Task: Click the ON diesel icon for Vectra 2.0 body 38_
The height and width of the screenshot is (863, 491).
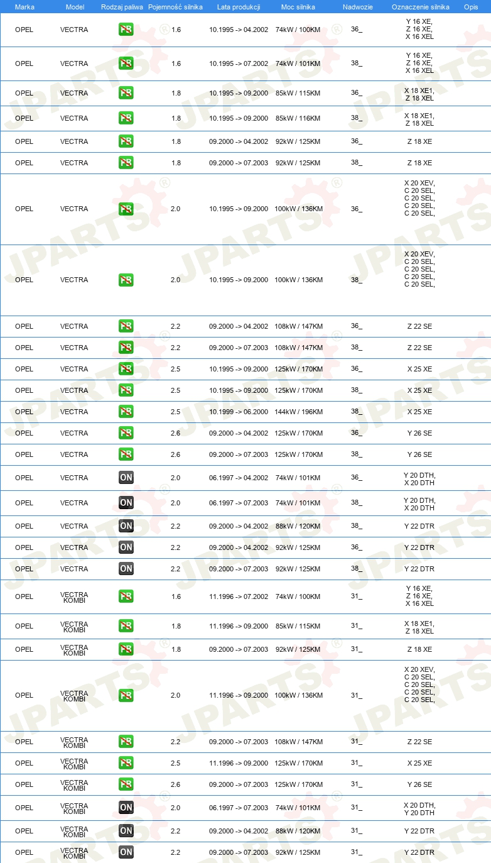Action: click(x=126, y=502)
